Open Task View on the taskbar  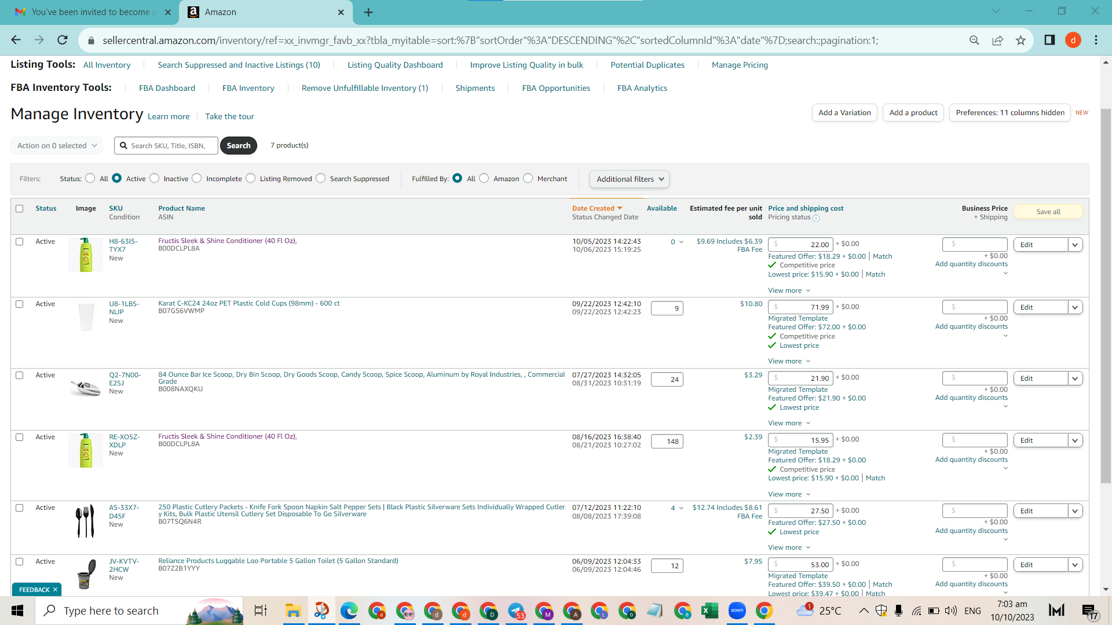tap(261, 611)
